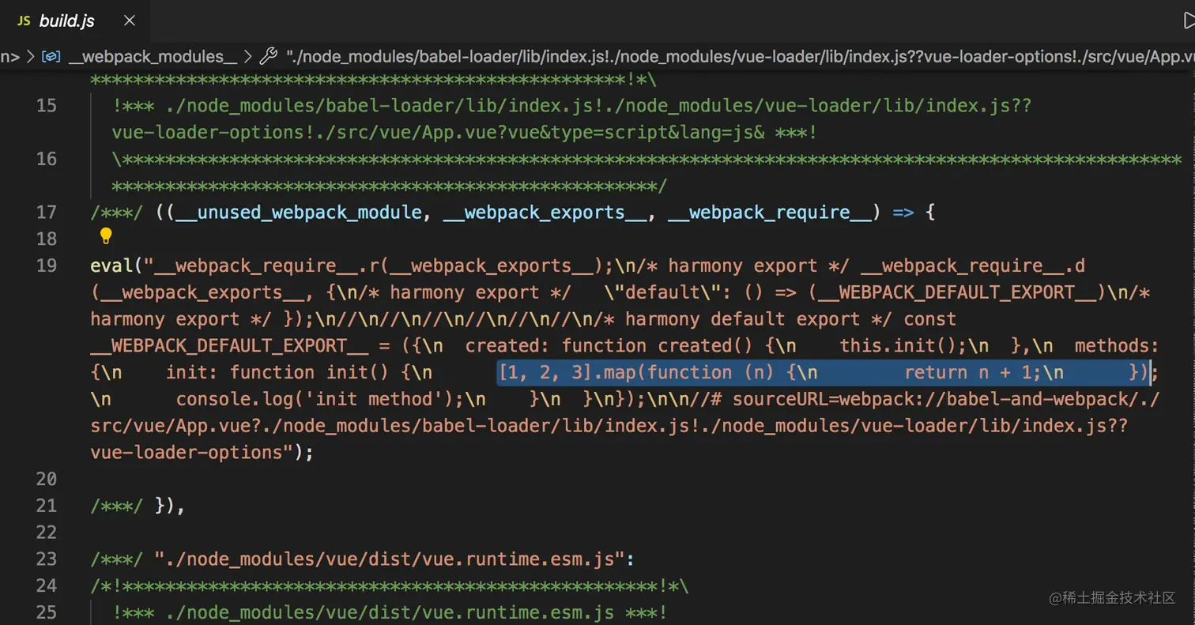Click the eval keyword on line 19
Viewport: 1195px width, 625px height.
[111, 265]
